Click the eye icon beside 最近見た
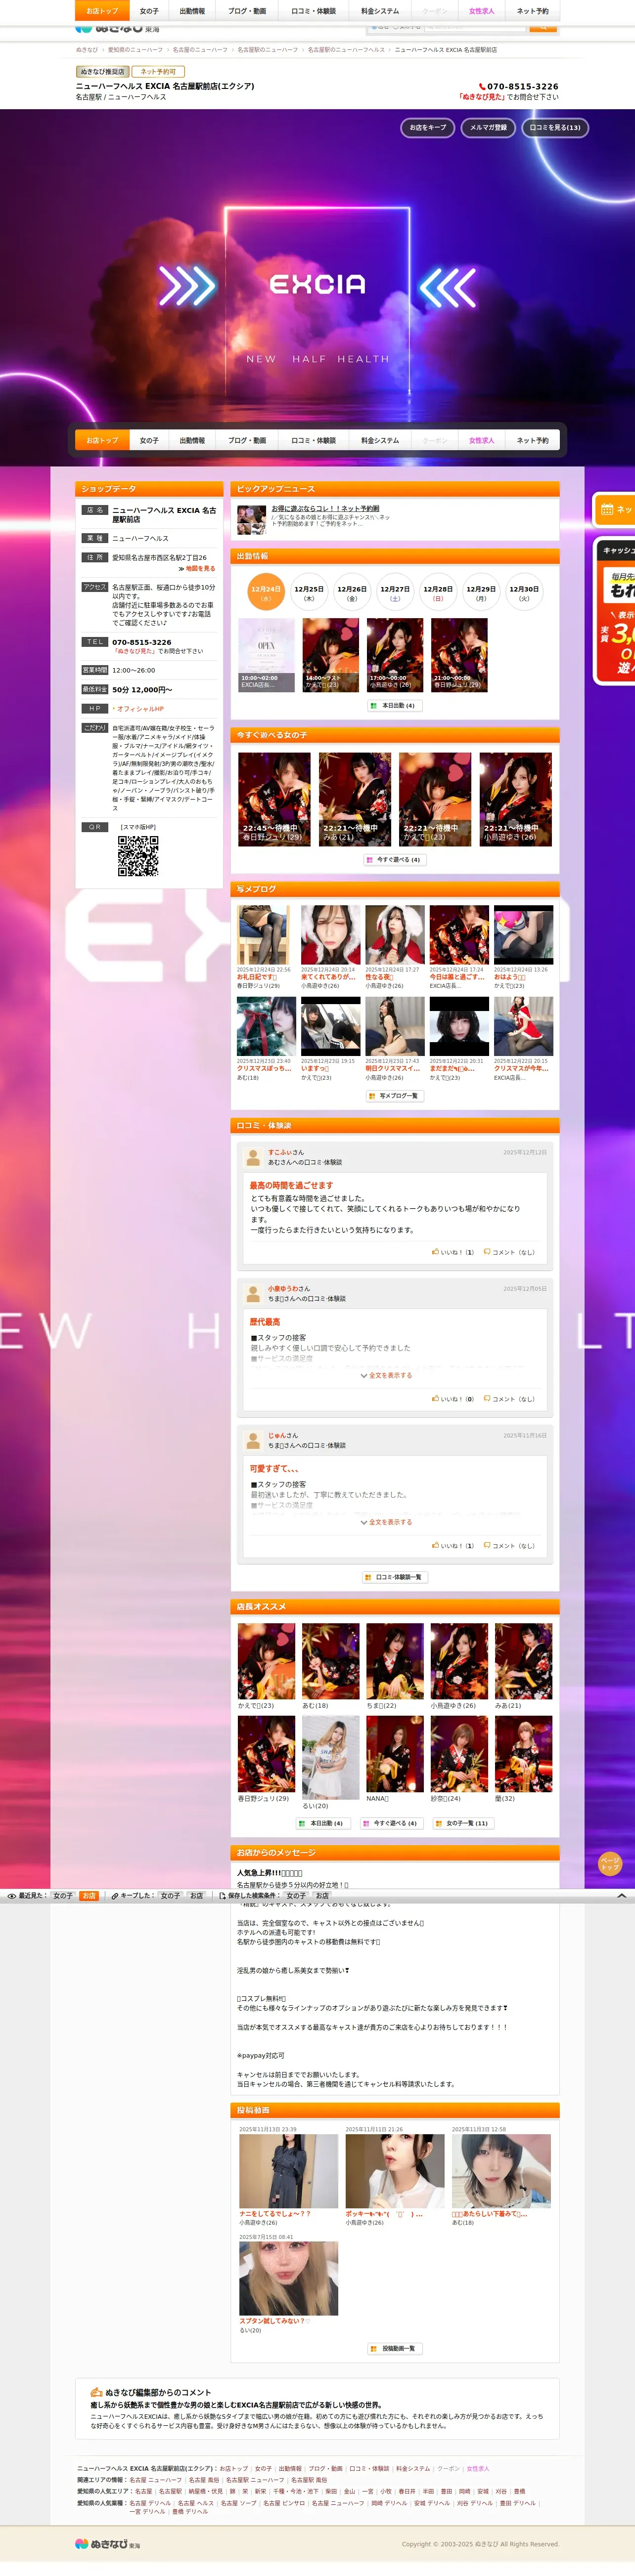Image resolution: width=635 pixels, height=2576 pixels. click(11, 1896)
